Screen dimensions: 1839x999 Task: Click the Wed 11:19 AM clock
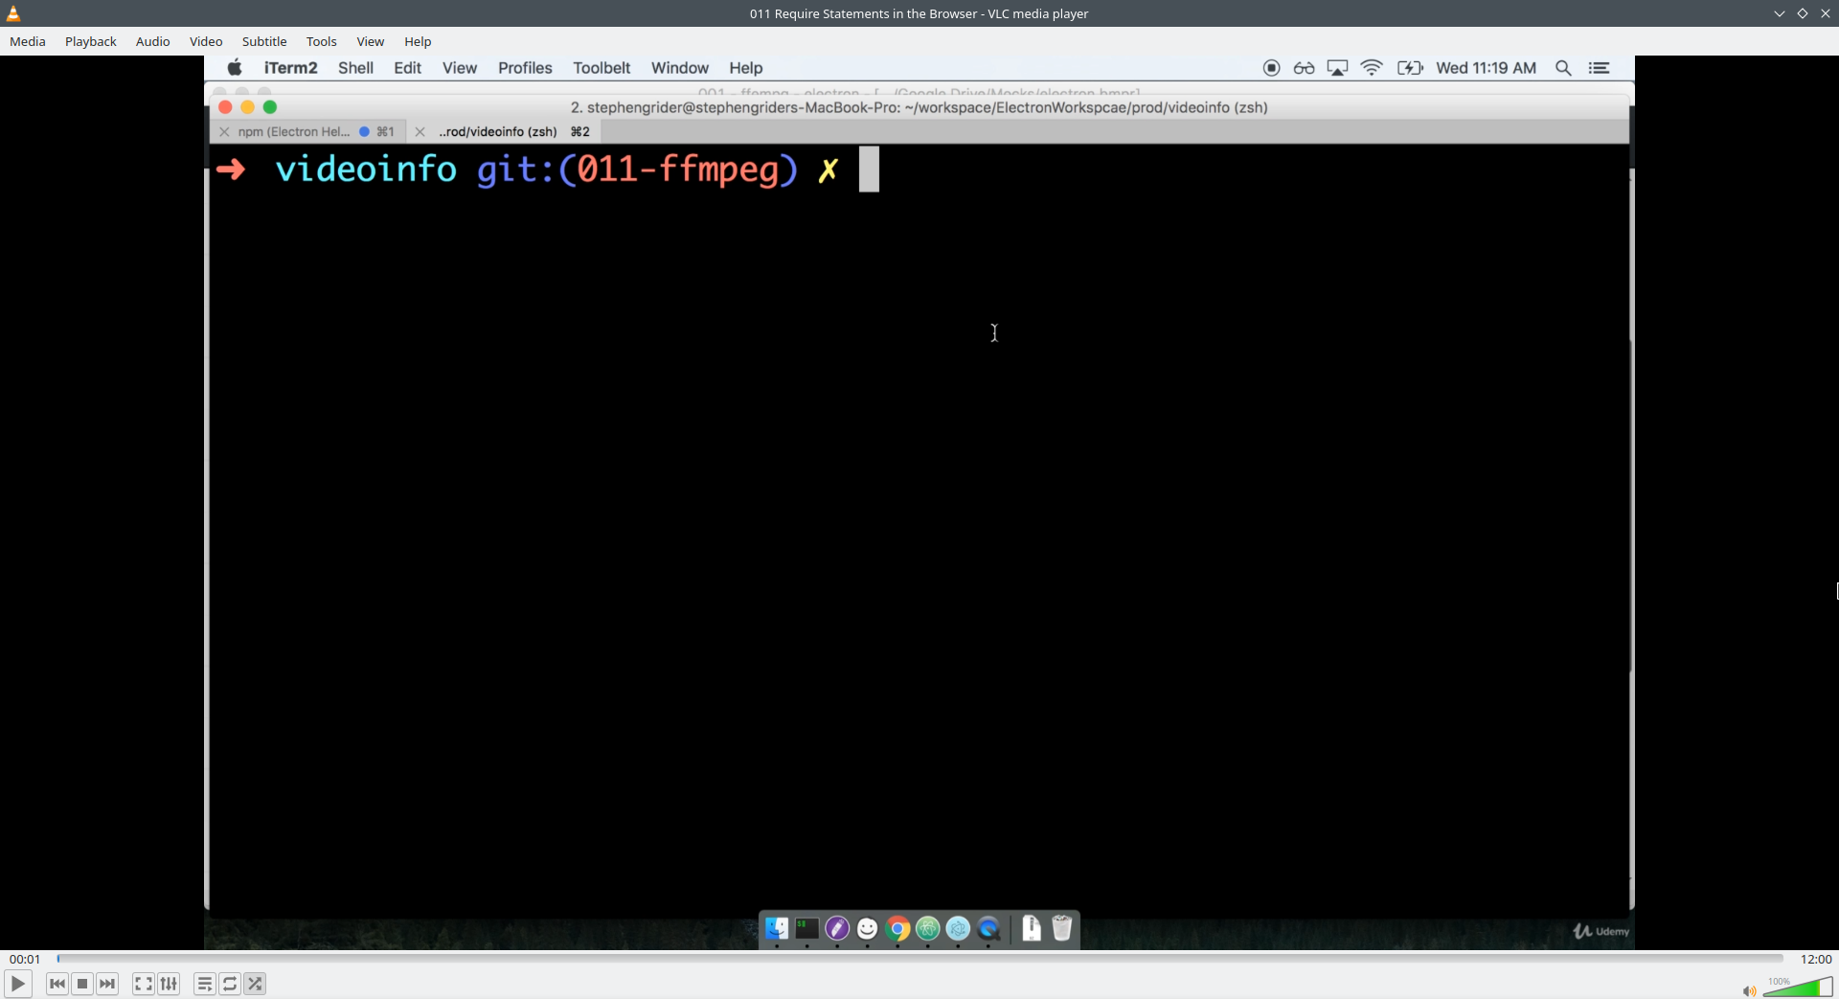[x=1487, y=68]
